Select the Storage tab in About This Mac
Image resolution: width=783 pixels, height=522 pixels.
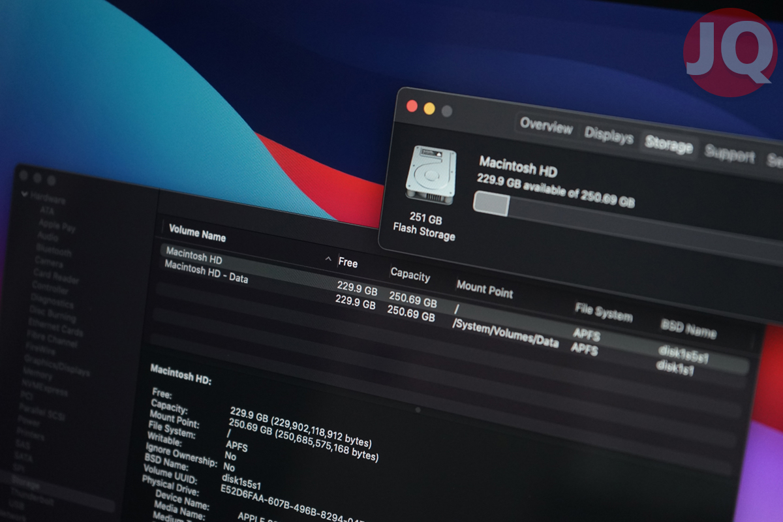coord(668,146)
